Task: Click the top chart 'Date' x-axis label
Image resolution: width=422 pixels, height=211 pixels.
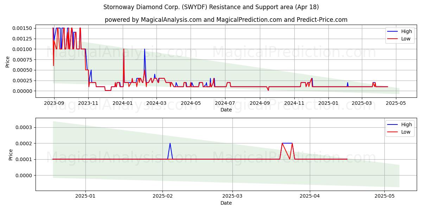Action: coord(226,110)
